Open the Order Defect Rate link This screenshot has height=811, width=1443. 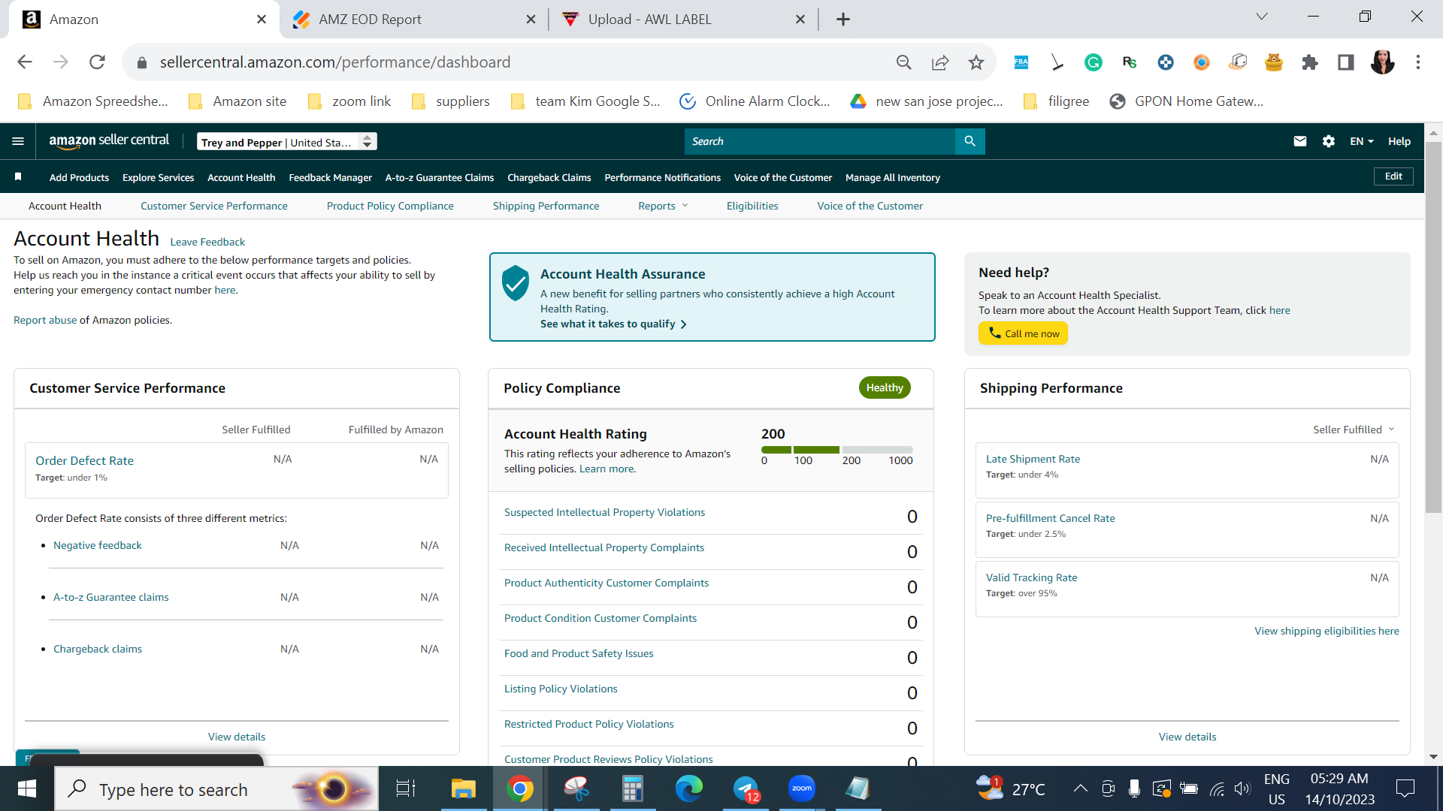(84, 460)
